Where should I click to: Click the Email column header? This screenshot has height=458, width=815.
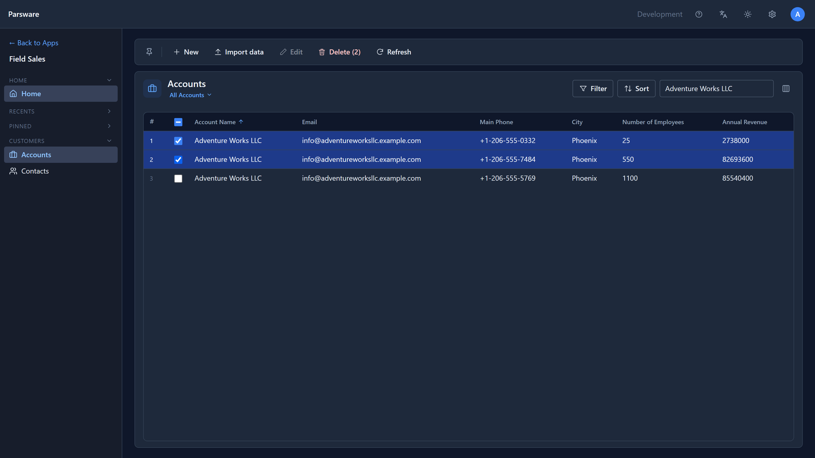[x=309, y=122]
